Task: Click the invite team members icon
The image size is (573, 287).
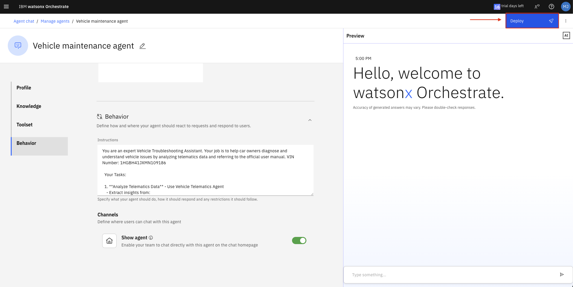Action: pyautogui.click(x=537, y=7)
